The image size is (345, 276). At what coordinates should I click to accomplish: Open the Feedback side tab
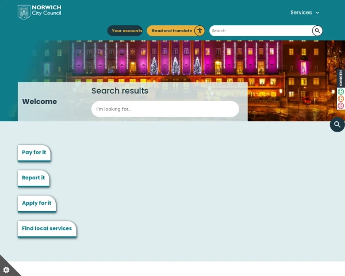tap(340, 78)
